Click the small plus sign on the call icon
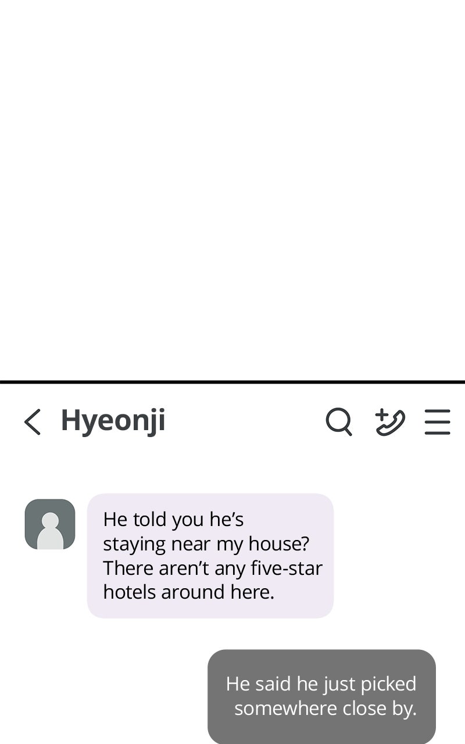Viewport: 465px width, 744px height. coord(381,414)
